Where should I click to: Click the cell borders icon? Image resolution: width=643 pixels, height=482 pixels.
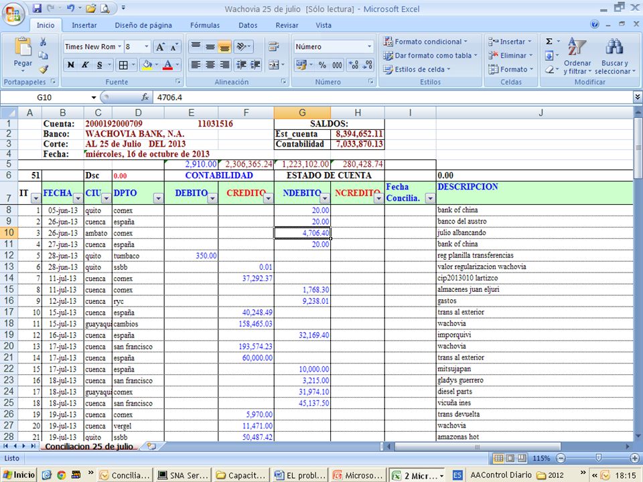pos(123,65)
